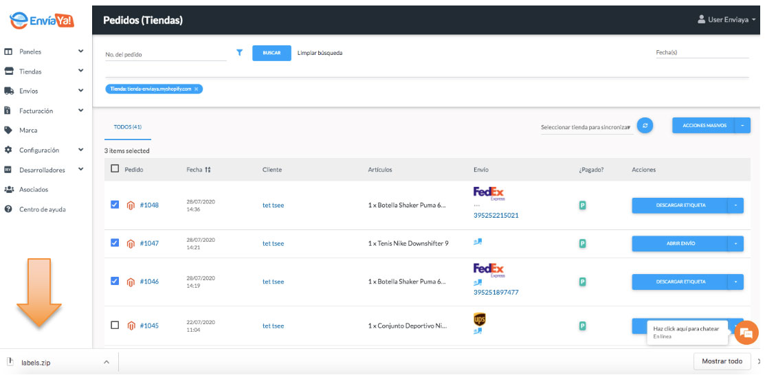Toggle the select-all checkbox in header

pos(115,169)
